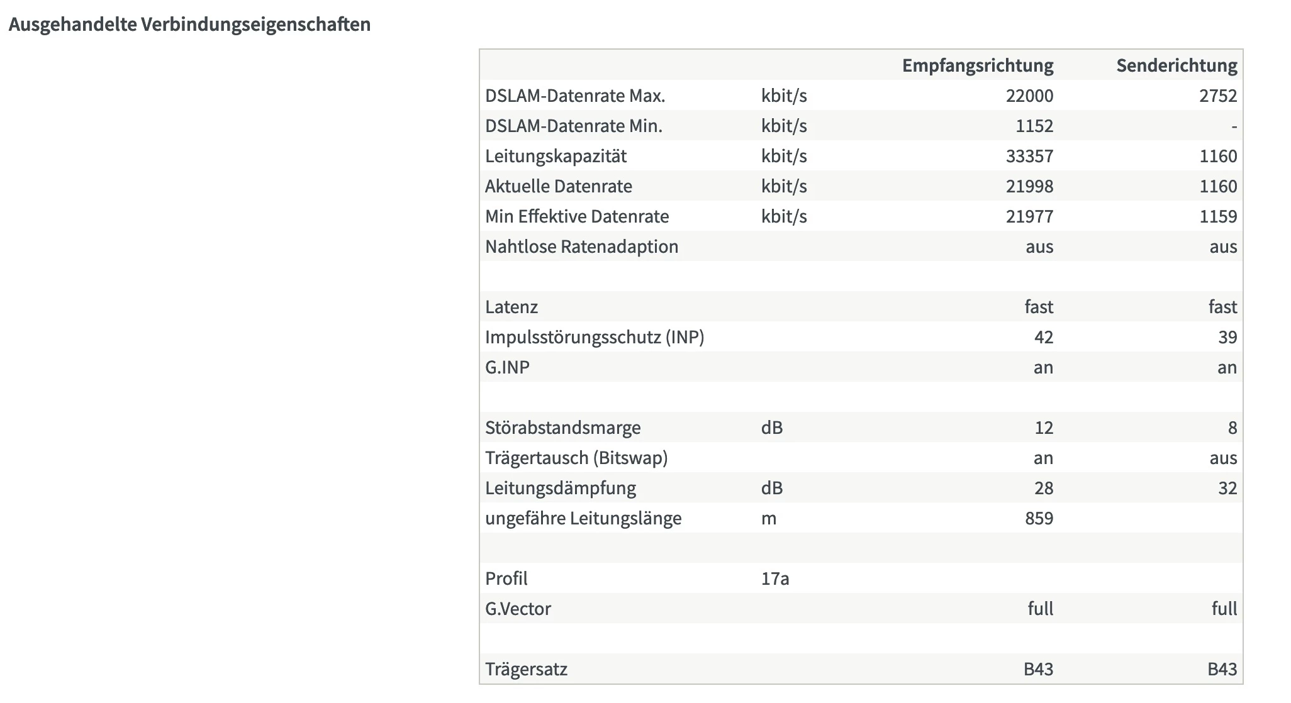Select the DSLAM-Datenrate Max. row label
The width and height of the screenshot is (1291, 703).
[574, 96]
